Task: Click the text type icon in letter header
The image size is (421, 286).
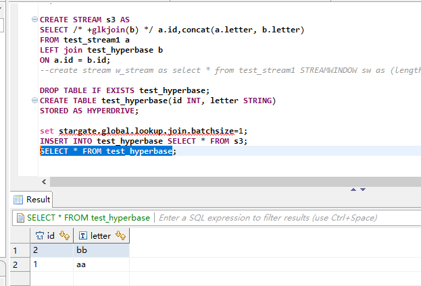Action: (83, 235)
